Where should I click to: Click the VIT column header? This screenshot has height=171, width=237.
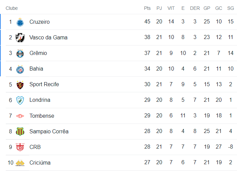[171, 8]
